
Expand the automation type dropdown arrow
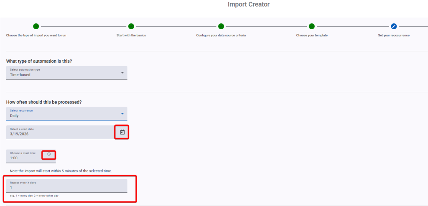122,73
